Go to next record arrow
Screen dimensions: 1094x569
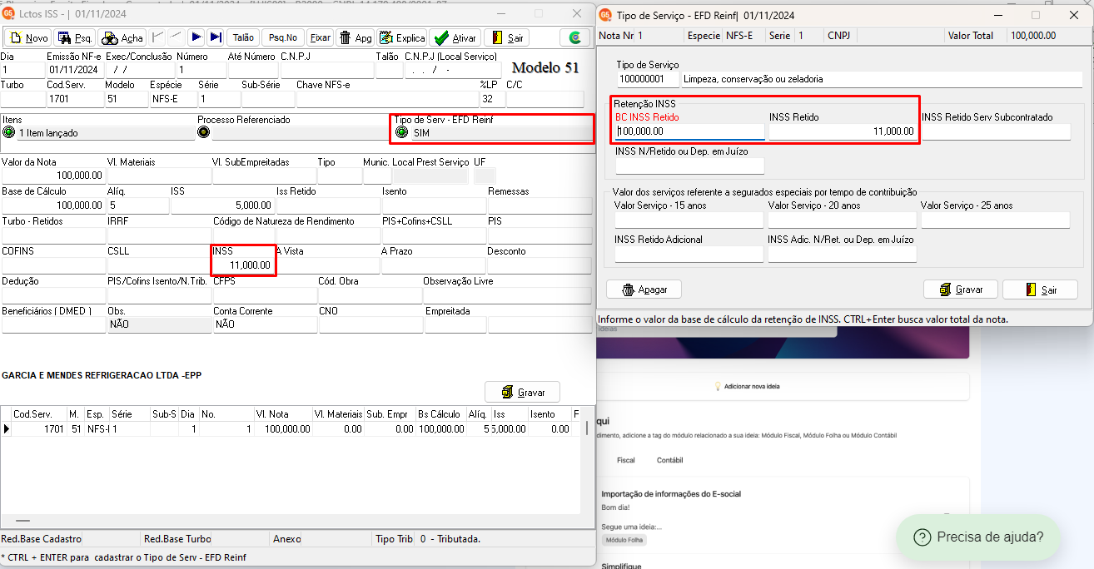click(196, 37)
